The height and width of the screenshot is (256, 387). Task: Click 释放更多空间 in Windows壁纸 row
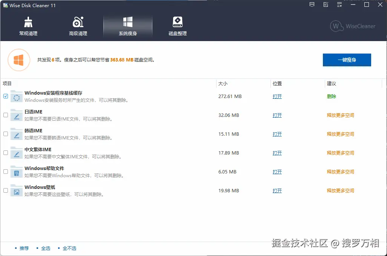click(x=340, y=191)
